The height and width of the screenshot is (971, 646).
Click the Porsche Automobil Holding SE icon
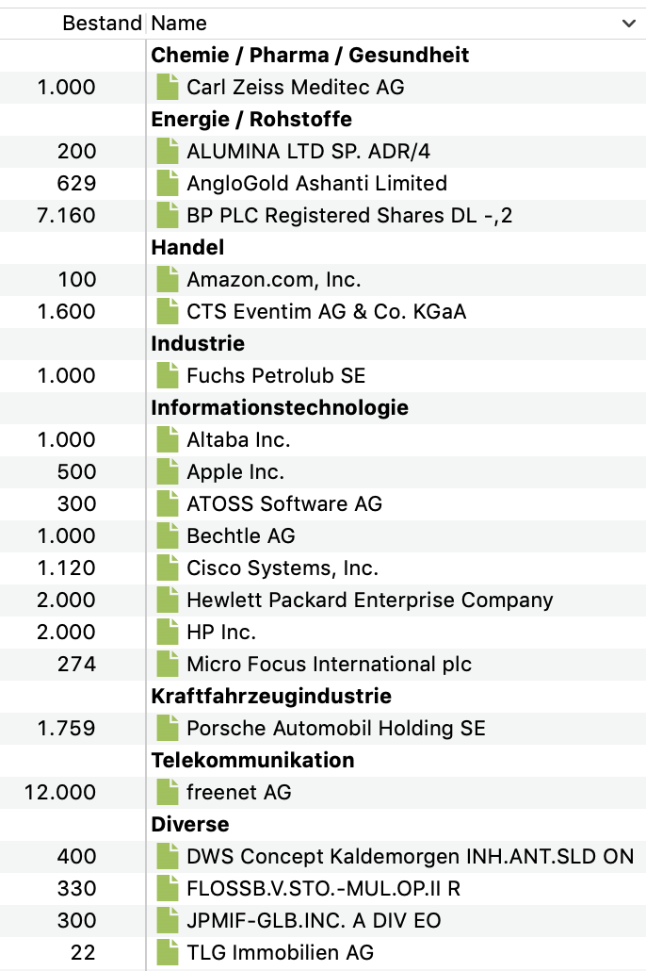pyautogui.click(x=168, y=729)
